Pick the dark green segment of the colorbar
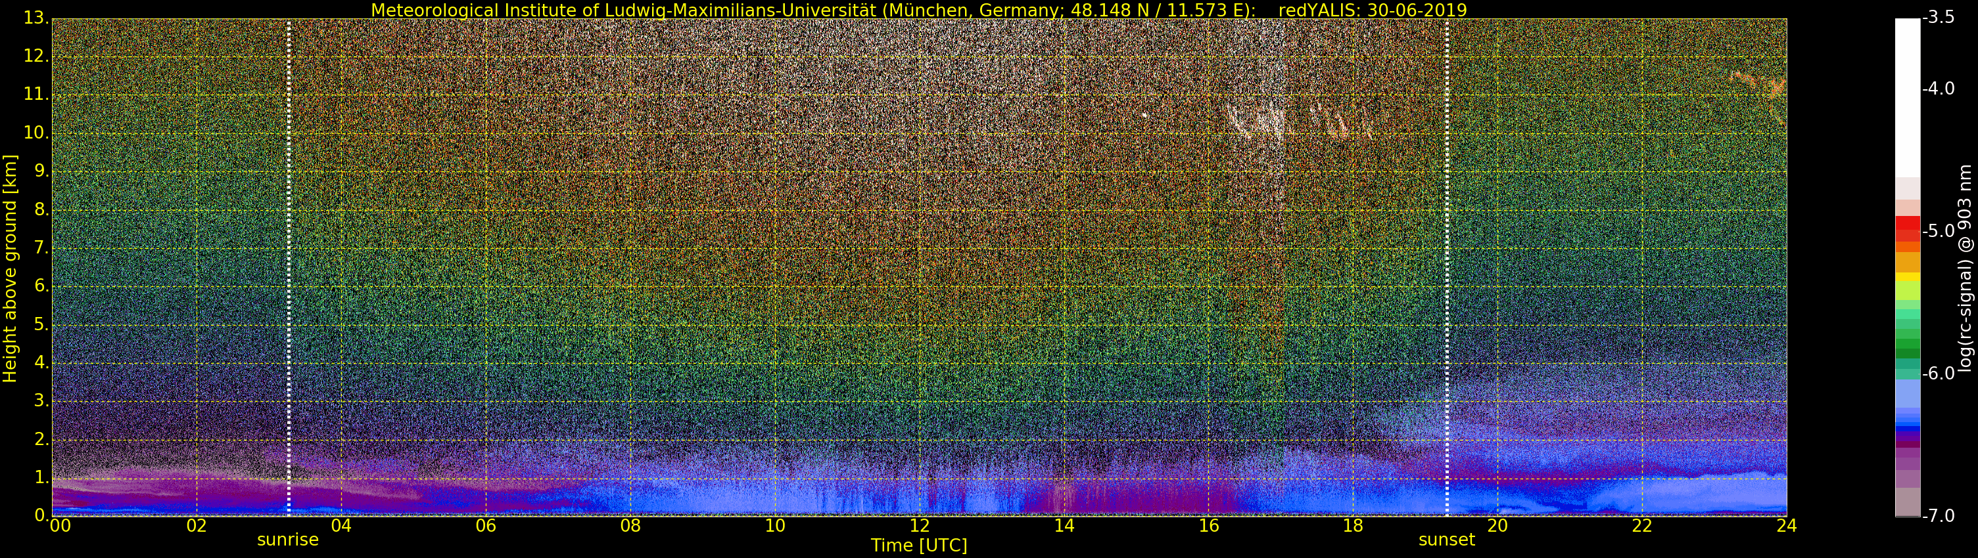This screenshot has width=1978, height=558. [1908, 353]
